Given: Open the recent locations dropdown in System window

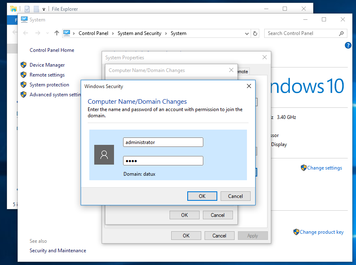Looking at the screenshot, I should click(47, 33).
